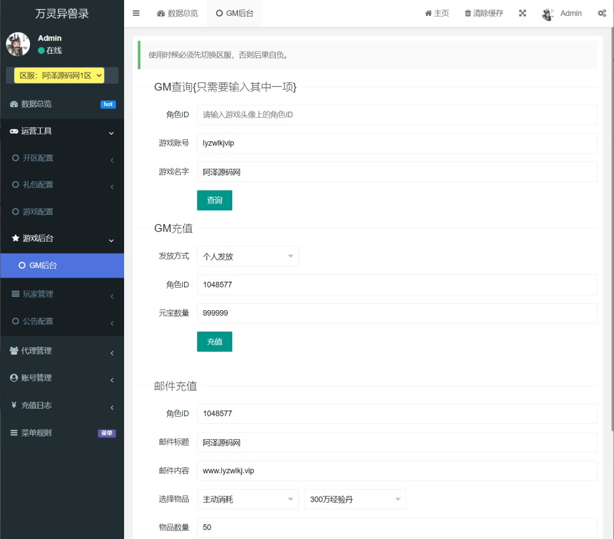Click the 万灵异兽录 site title
This screenshot has height=539, width=614.
pyautogui.click(x=62, y=13)
